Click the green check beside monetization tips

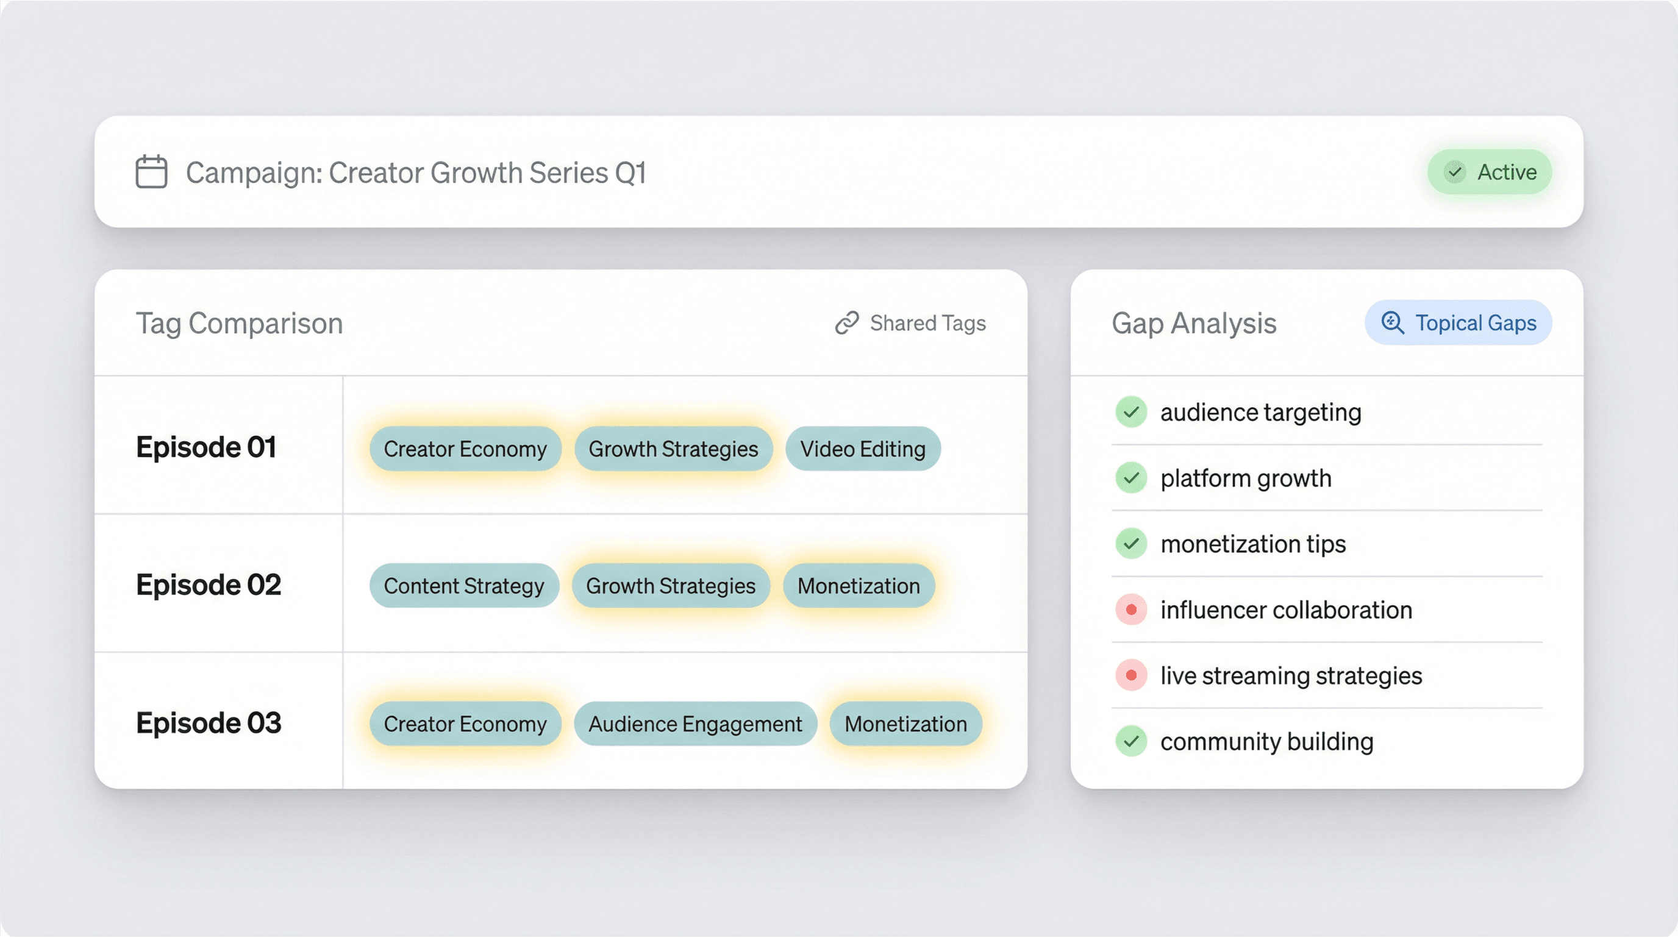(x=1131, y=544)
